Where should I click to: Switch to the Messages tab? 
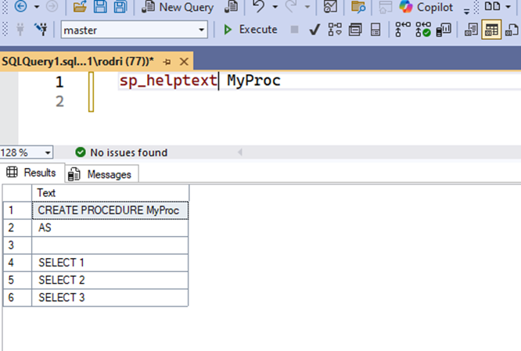coord(101,174)
